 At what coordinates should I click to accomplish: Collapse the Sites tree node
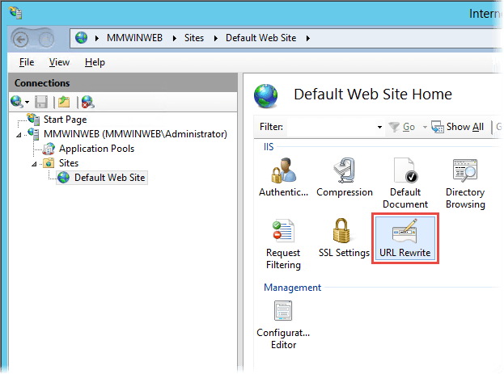[34, 164]
